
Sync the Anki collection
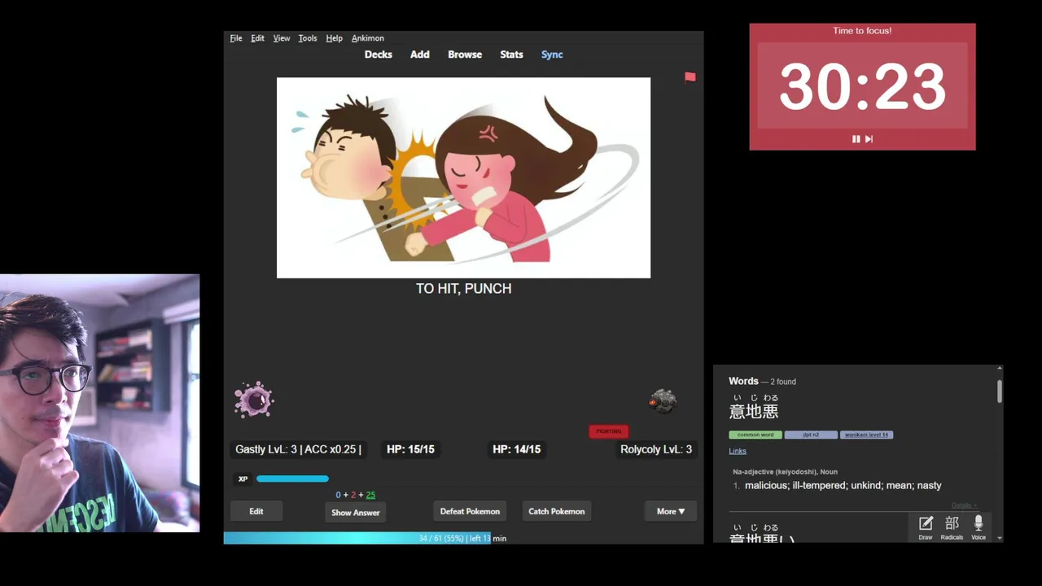pyautogui.click(x=552, y=55)
